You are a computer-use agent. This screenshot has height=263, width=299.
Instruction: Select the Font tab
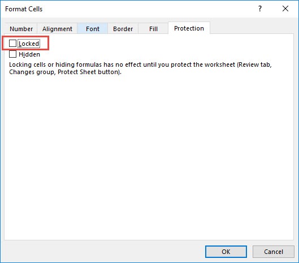[93, 29]
